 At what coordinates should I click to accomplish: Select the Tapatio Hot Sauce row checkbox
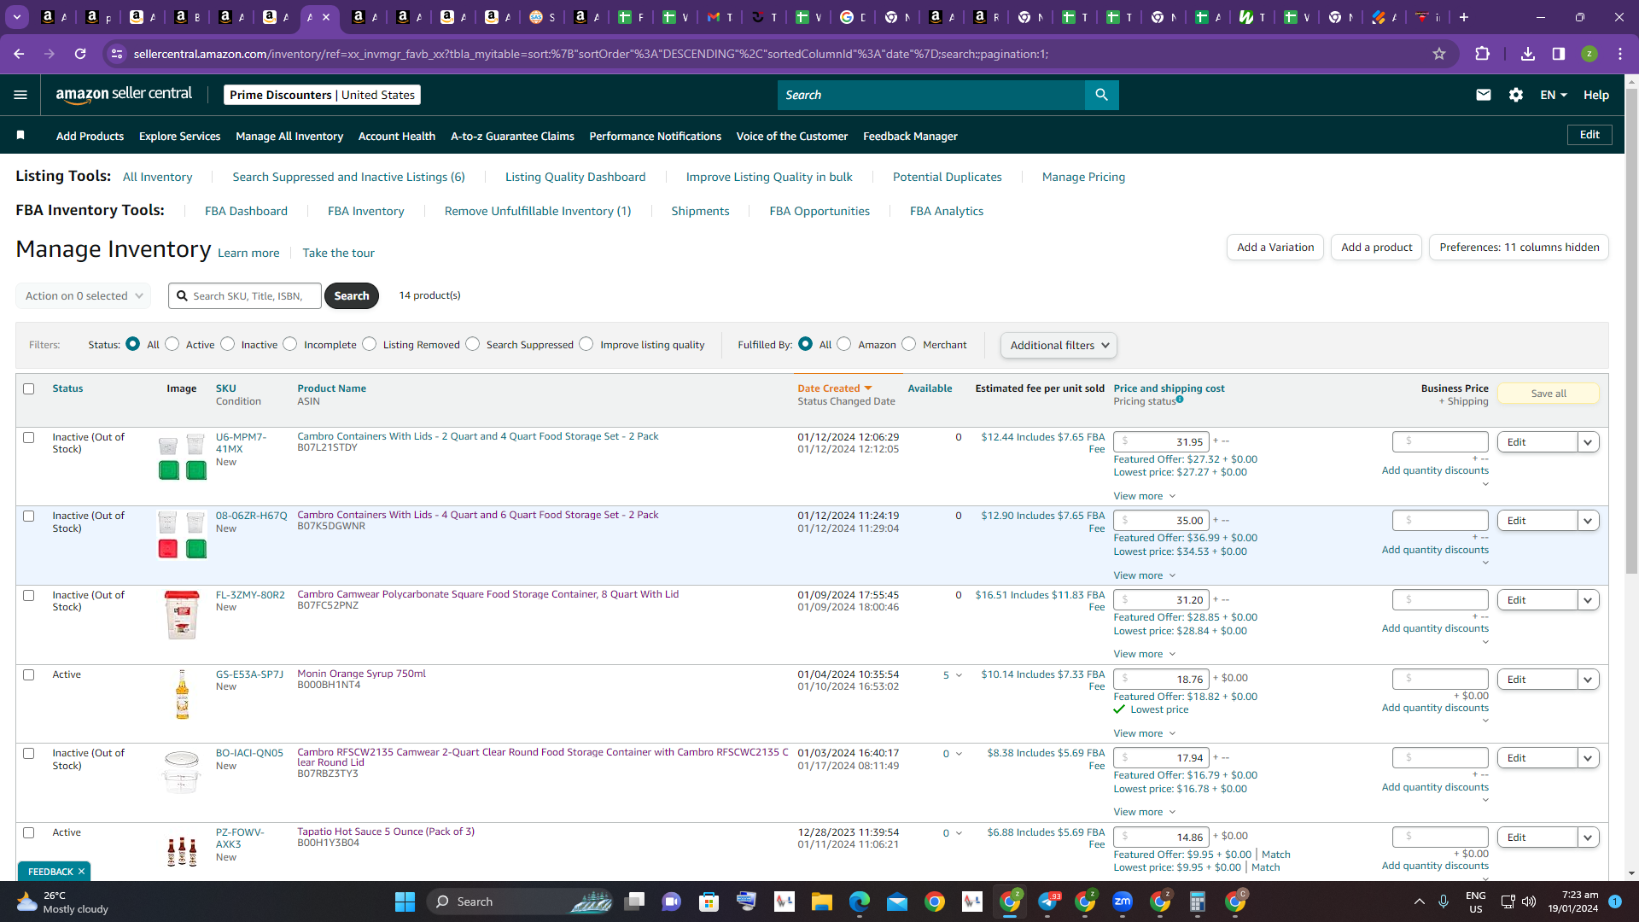tap(28, 832)
